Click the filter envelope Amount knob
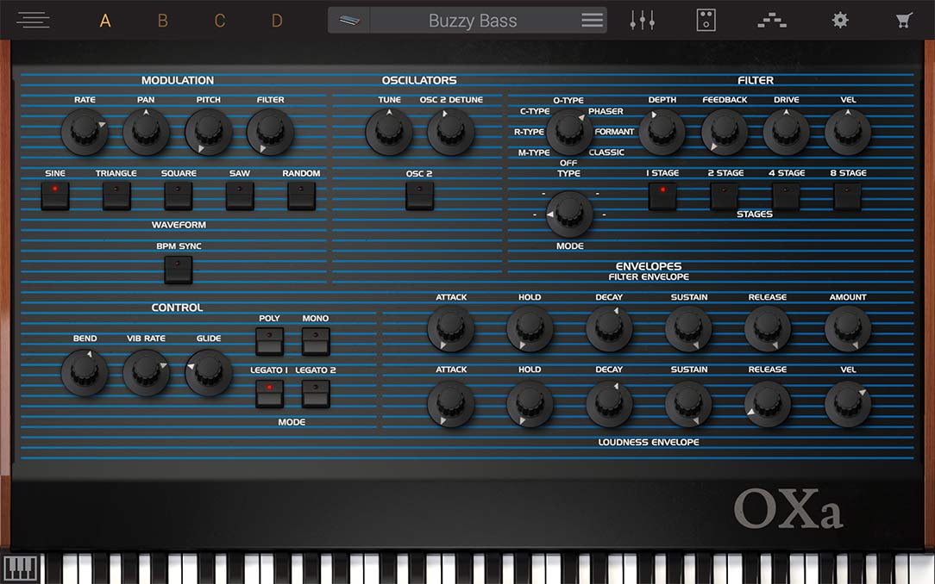The image size is (935, 584). click(848, 328)
